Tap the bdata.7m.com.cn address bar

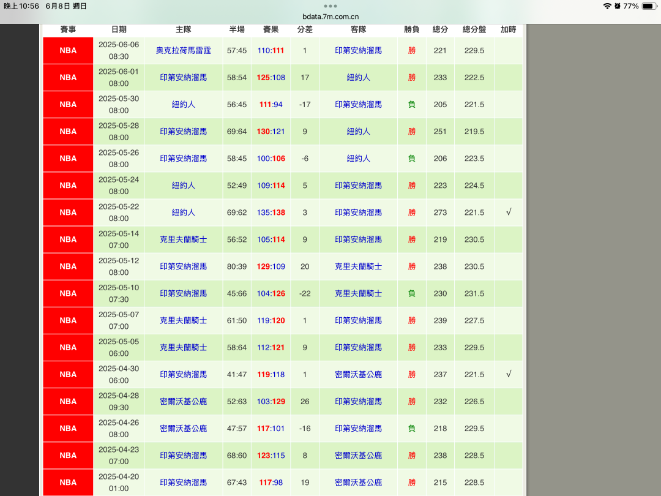point(330,17)
